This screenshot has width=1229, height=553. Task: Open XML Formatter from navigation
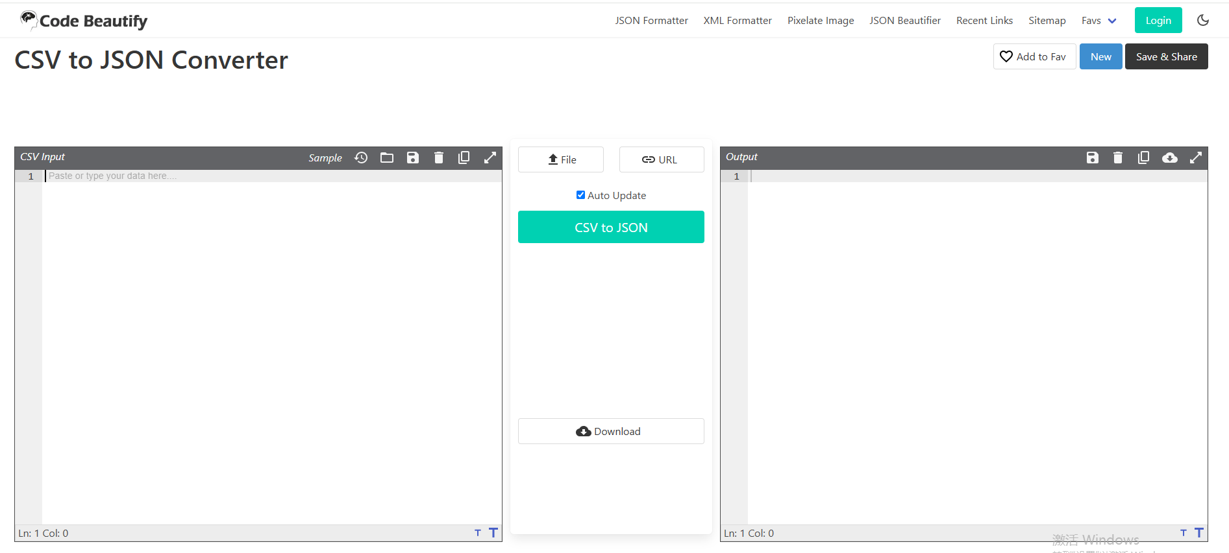pyautogui.click(x=738, y=21)
